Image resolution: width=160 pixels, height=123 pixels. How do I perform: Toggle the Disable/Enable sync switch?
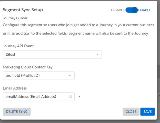pyautogui.click(x=132, y=10)
